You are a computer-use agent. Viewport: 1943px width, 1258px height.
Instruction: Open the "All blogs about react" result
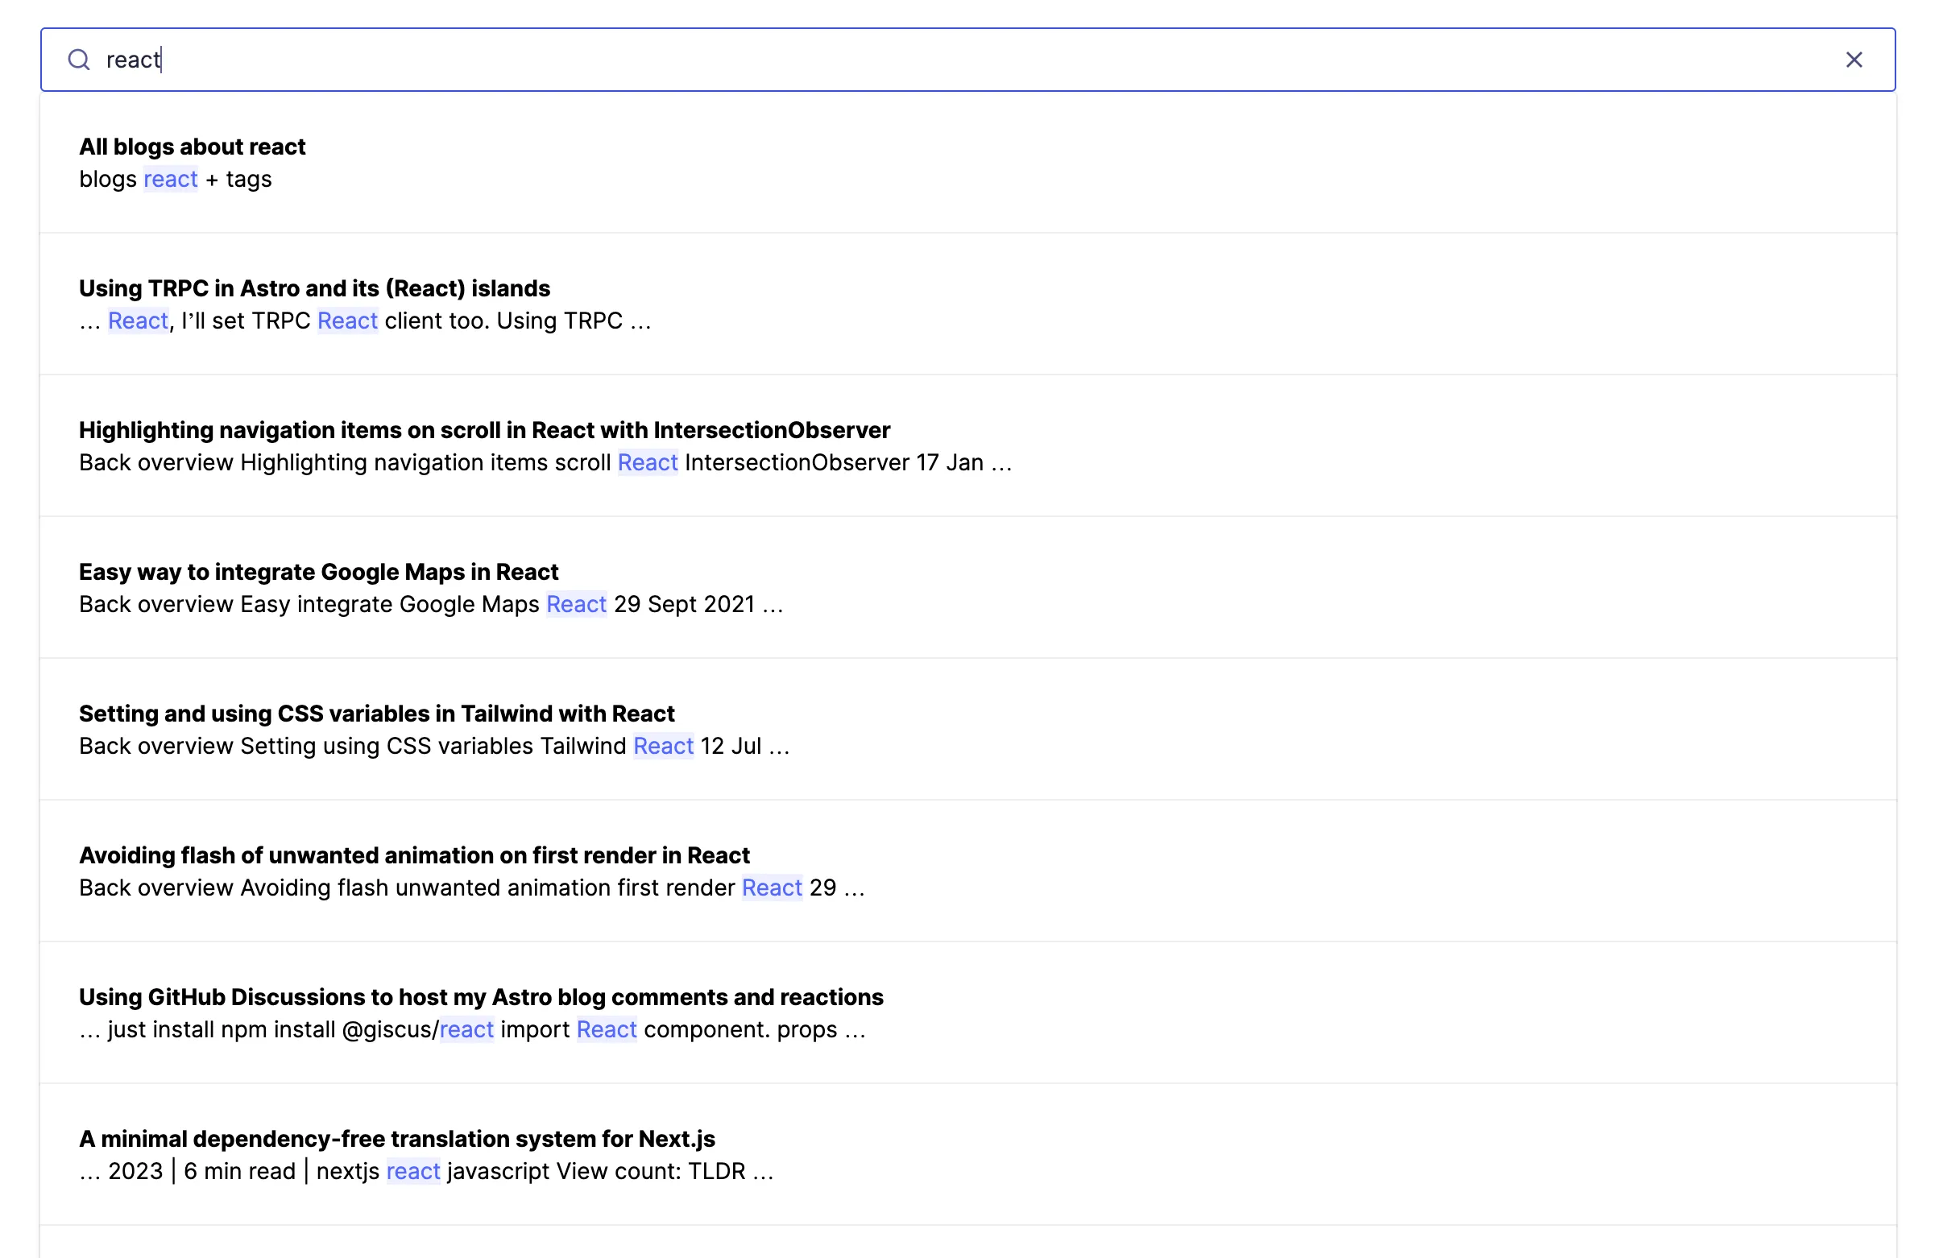(191, 146)
